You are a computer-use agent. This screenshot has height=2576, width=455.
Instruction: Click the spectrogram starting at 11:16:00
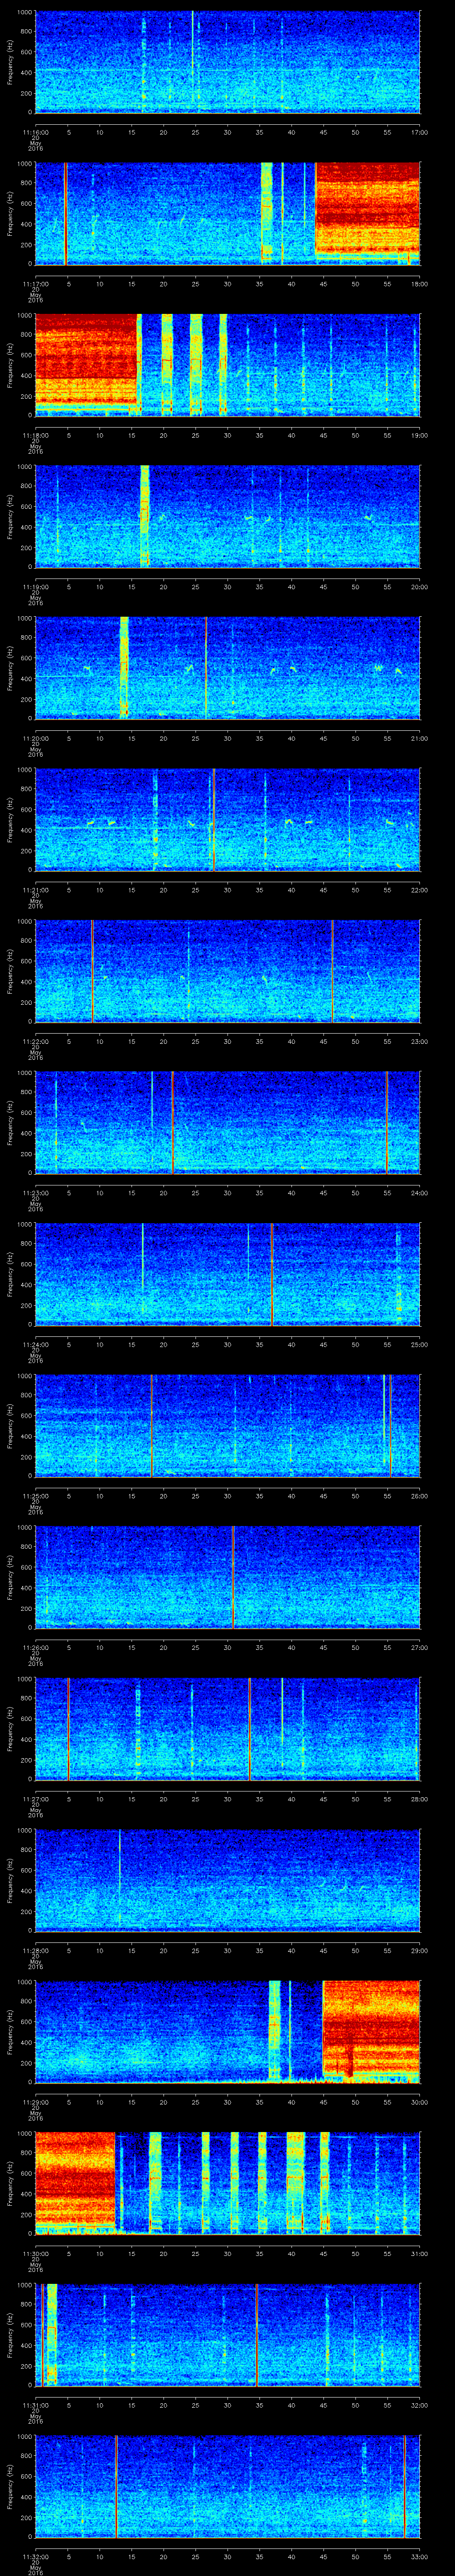[227, 62]
